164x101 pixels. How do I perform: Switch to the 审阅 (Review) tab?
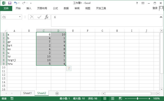77,8
